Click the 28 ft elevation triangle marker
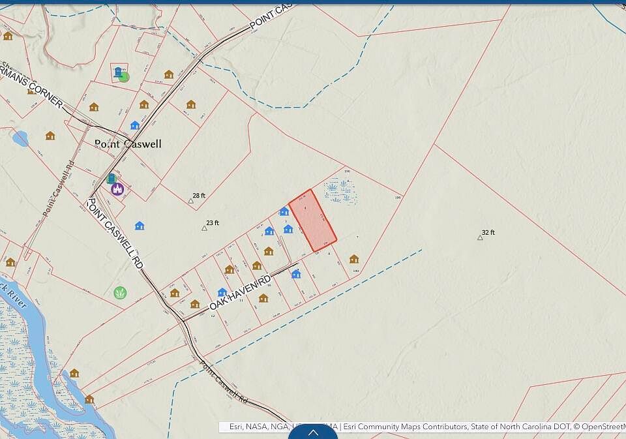Image resolution: width=626 pixels, height=439 pixels. [x=191, y=200]
